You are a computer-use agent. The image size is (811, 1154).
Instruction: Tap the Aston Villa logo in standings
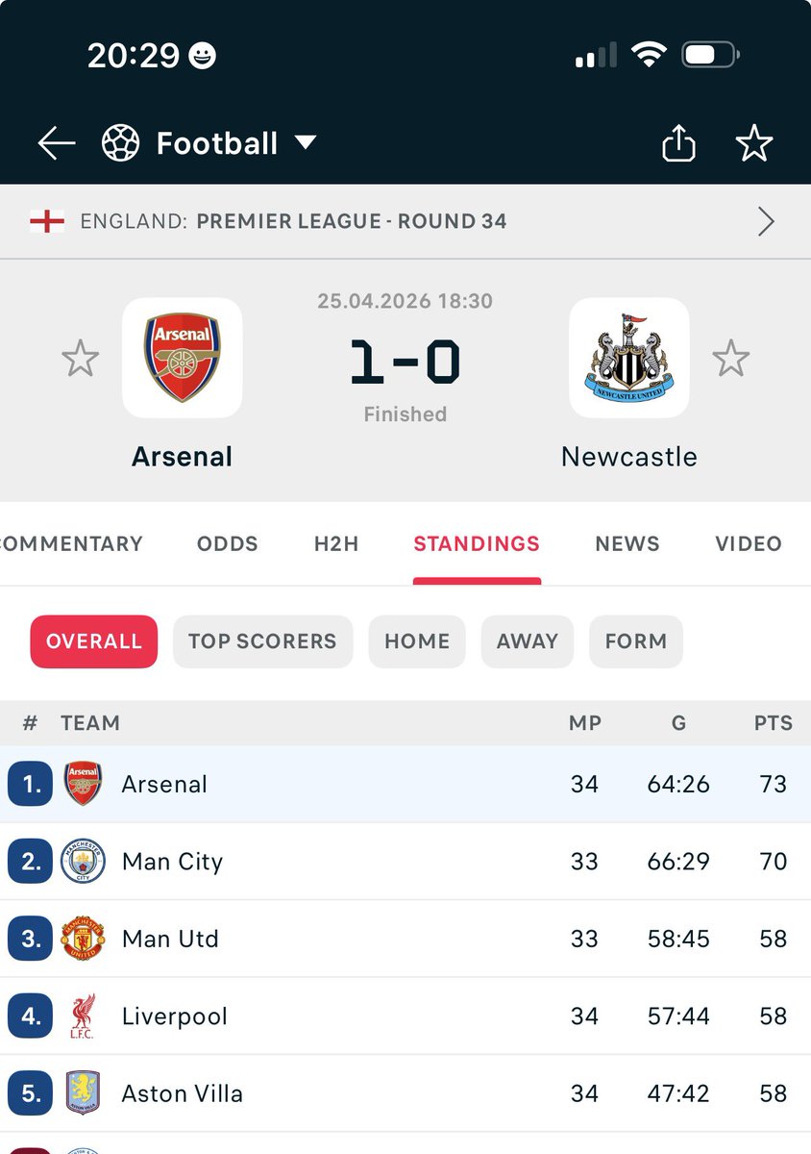click(83, 1093)
